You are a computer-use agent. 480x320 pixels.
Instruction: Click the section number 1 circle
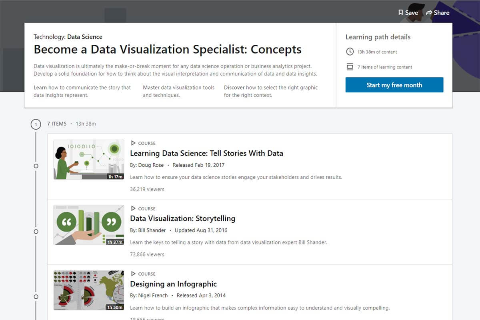36,124
